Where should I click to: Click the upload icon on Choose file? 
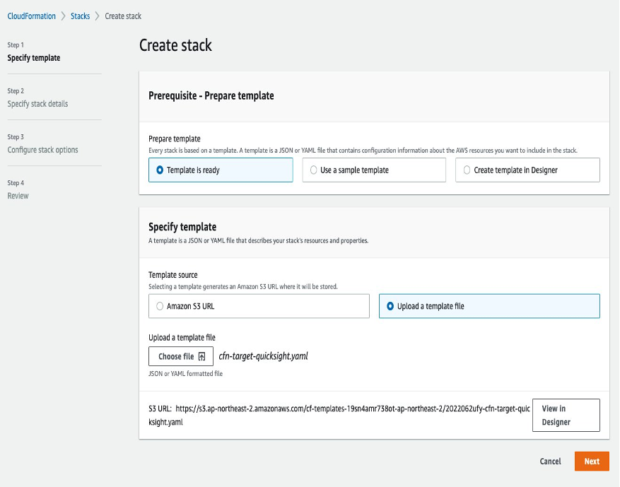(x=201, y=357)
